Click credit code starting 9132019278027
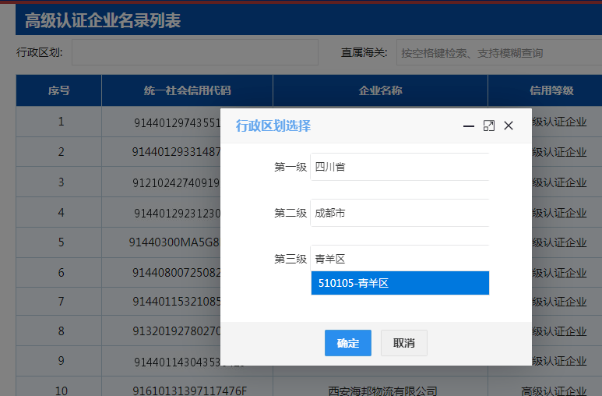The height and width of the screenshot is (396, 602). (176, 331)
